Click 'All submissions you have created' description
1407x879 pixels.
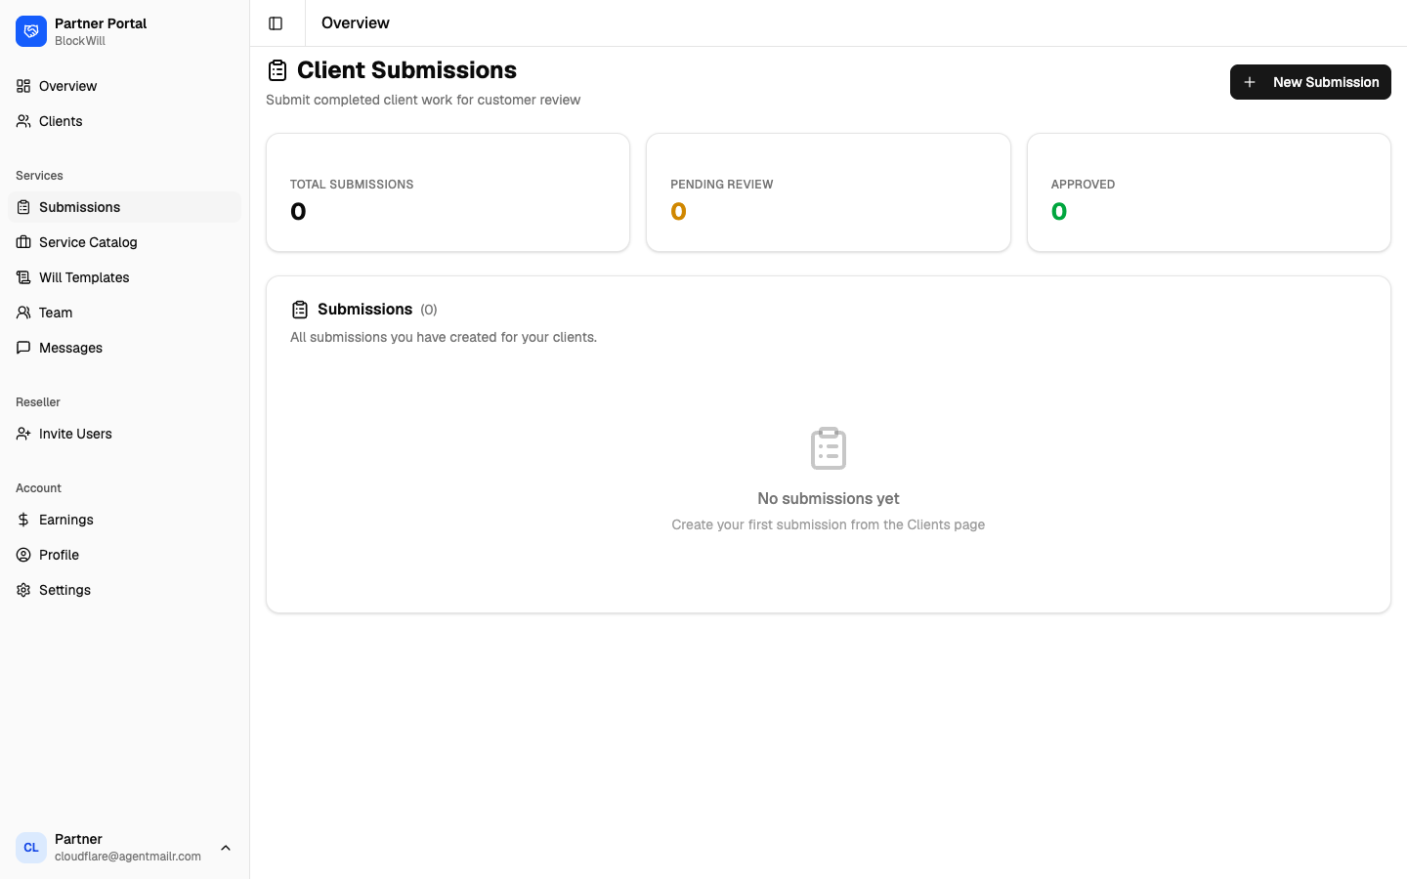(444, 337)
